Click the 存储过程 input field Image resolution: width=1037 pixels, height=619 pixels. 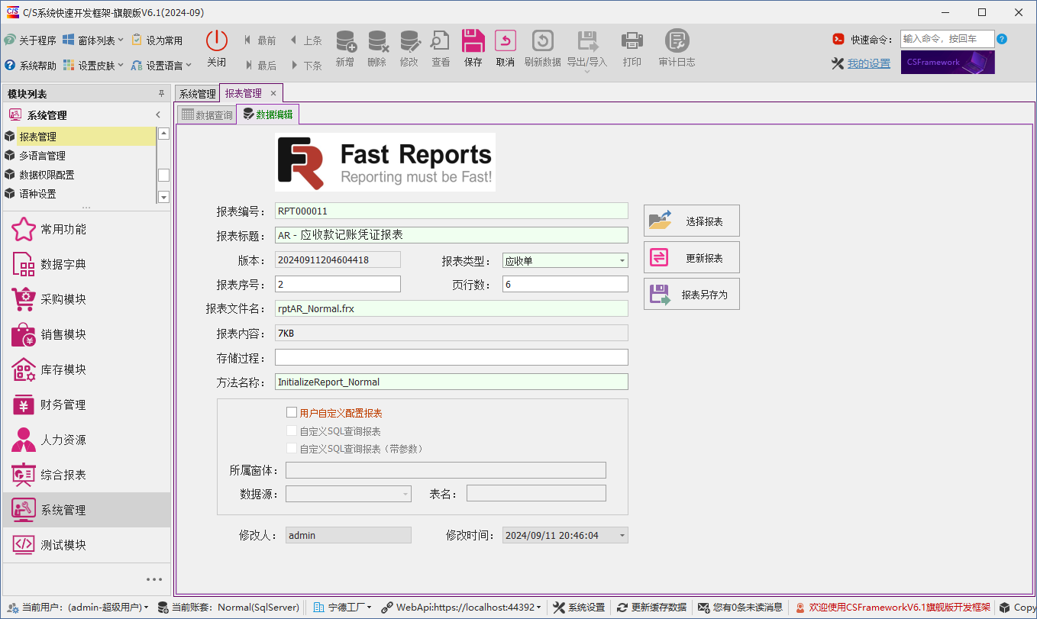click(451, 357)
